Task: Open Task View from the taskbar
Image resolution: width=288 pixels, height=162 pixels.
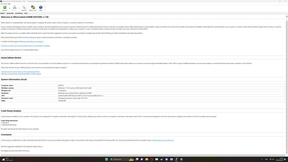Action: tap(137, 159)
